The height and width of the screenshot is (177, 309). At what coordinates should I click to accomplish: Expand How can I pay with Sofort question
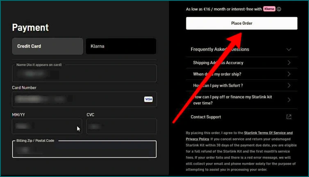(x=242, y=86)
